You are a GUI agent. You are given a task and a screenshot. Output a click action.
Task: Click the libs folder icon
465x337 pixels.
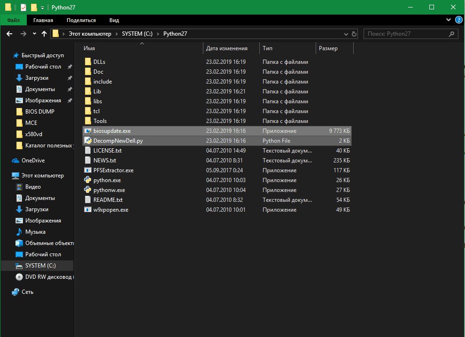point(88,101)
